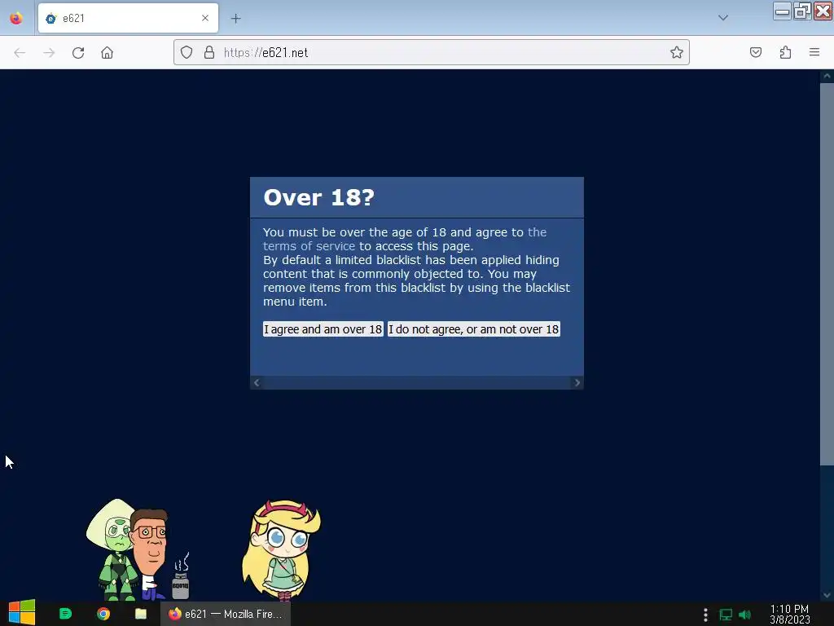The image size is (834, 626).
Task: Launch Chrome from the taskbar
Action: (x=103, y=614)
